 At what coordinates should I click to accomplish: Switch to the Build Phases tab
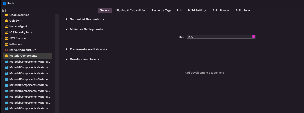point(221,10)
